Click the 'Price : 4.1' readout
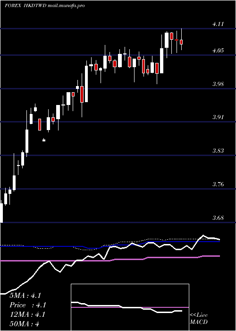This screenshot has width=236, height=331. 28,305
